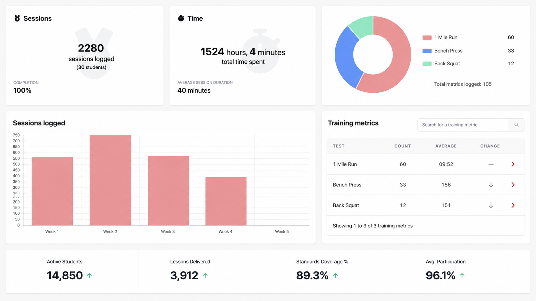Select the green donut chart segment
The image size is (536, 301).
tap(363, 27)
